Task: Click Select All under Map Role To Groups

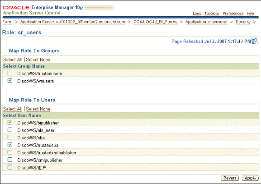Action: pyautogui.click(x=13, y=60)
